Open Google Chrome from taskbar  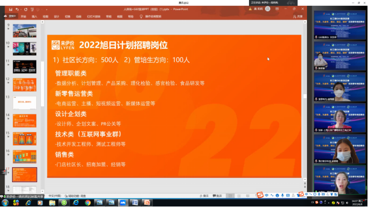pos(88,203)
